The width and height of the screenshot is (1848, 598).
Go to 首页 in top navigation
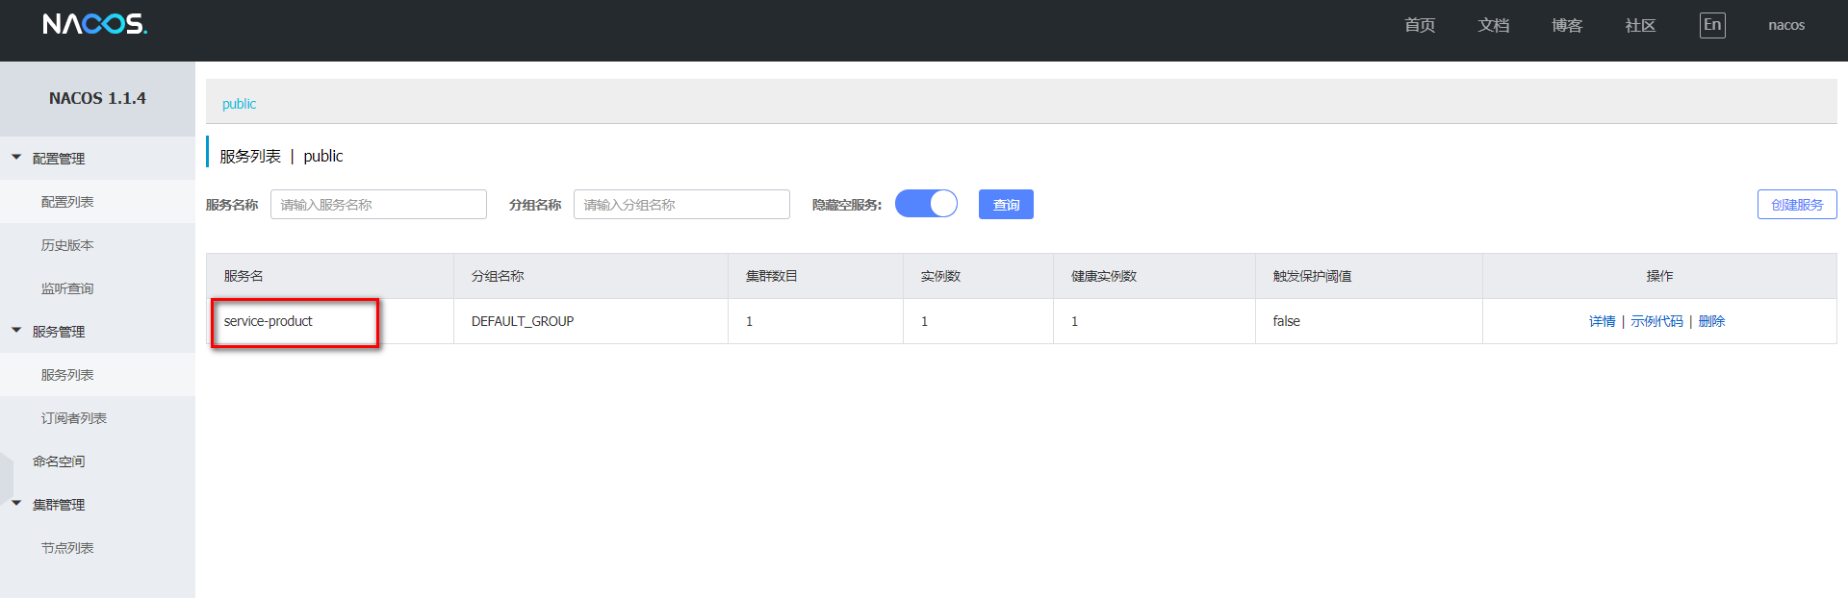point(1420,25)
